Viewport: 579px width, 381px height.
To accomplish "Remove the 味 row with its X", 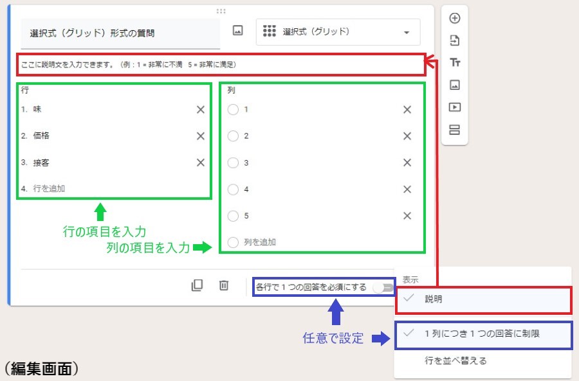I will [201, 110].
